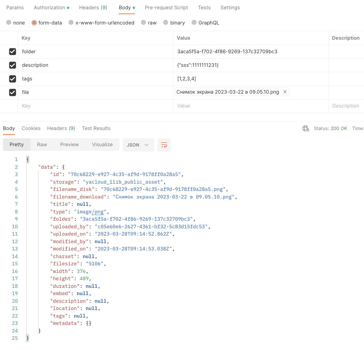Disable the tags parameter checkbox

12,79
